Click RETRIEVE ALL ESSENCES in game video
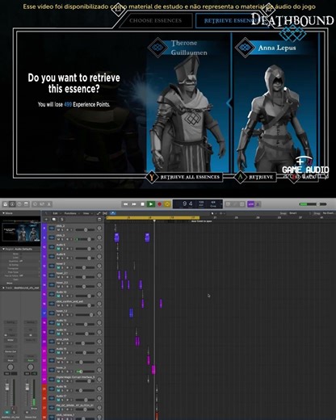The width and height of the screenshot is (336, 420). coord(184,177)
